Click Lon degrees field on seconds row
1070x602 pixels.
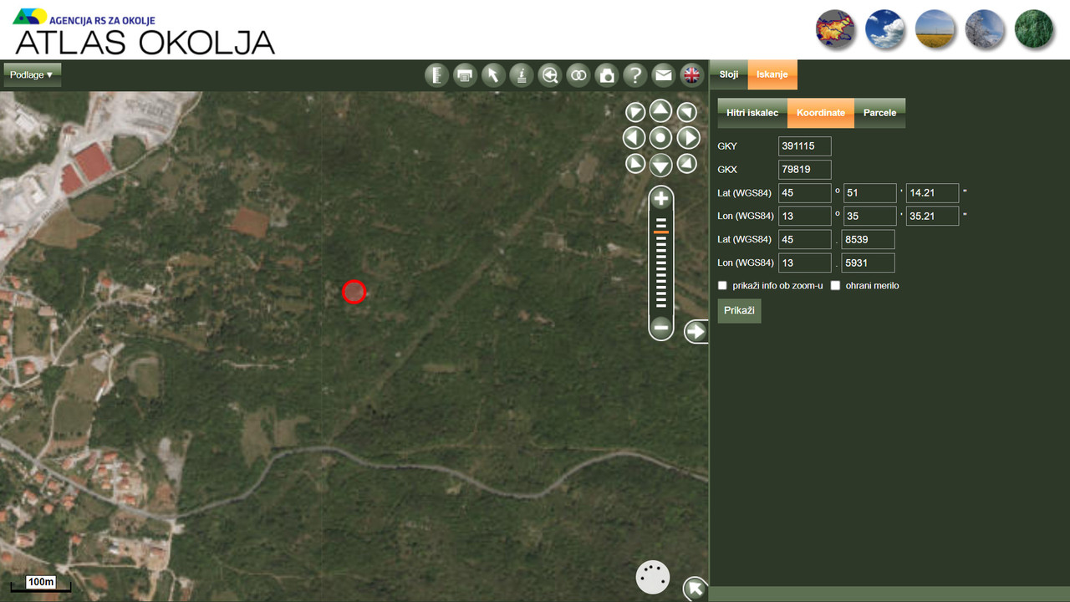point(805,217)
